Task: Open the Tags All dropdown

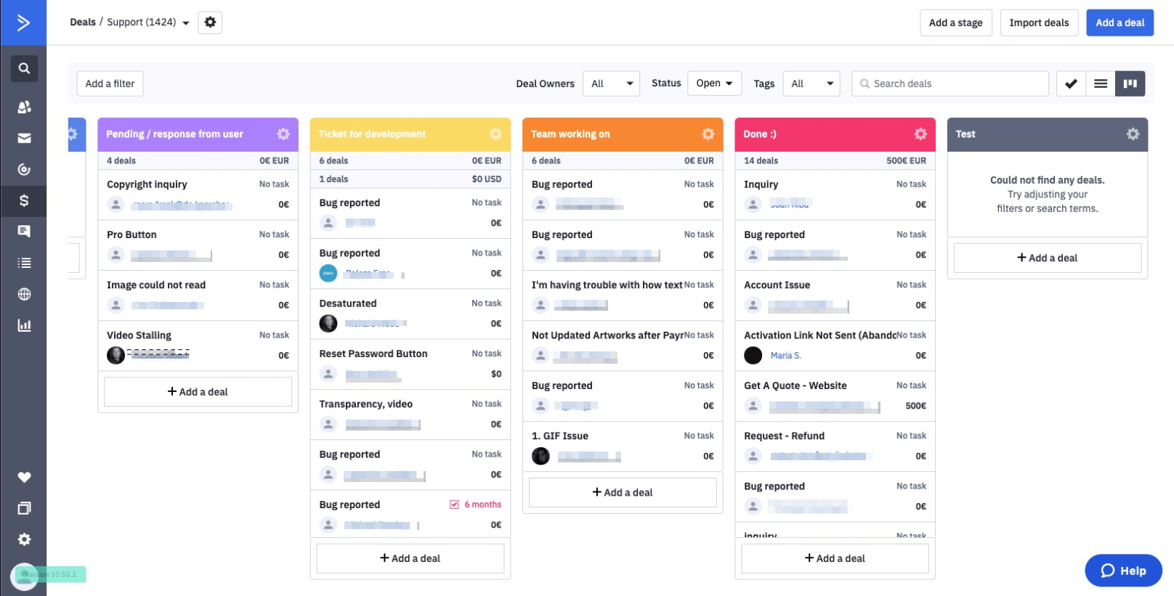Action: (x=811, y=83)
